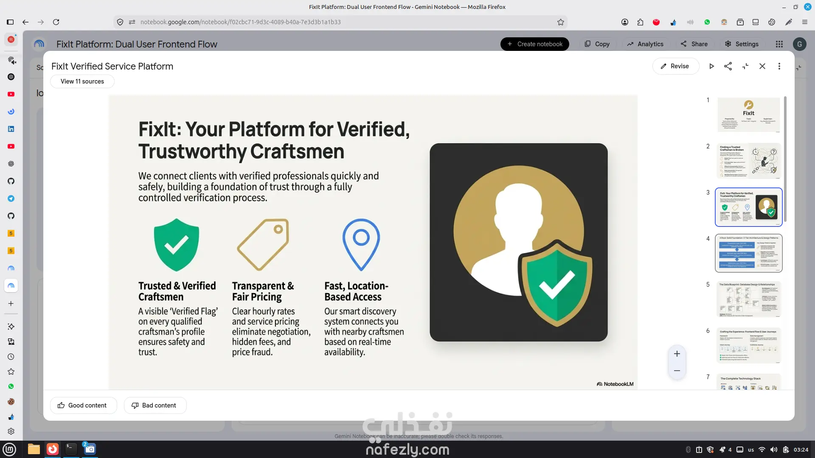
Task: Open the Bookmarks star in the sidebar
Action: (11, 371)
